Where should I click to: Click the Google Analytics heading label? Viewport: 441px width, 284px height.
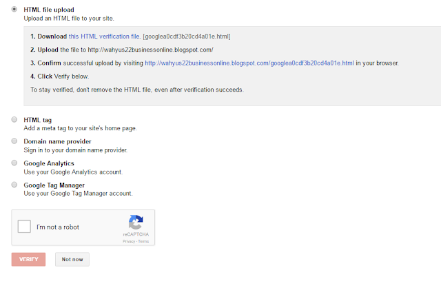pos(49,163)
